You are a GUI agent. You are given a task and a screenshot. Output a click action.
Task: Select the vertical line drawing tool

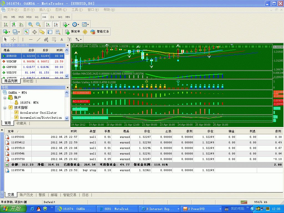coord(23,39)
